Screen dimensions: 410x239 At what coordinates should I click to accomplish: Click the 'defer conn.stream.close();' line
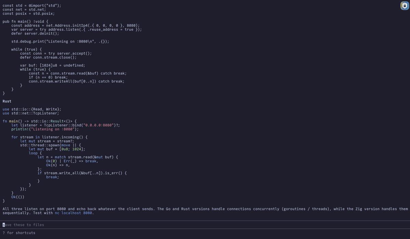[x=48, y=57]
